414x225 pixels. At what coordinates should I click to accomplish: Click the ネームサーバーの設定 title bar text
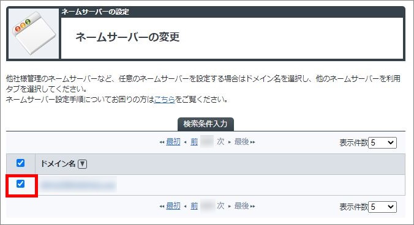pyautogui.click(x=95, y=12)
